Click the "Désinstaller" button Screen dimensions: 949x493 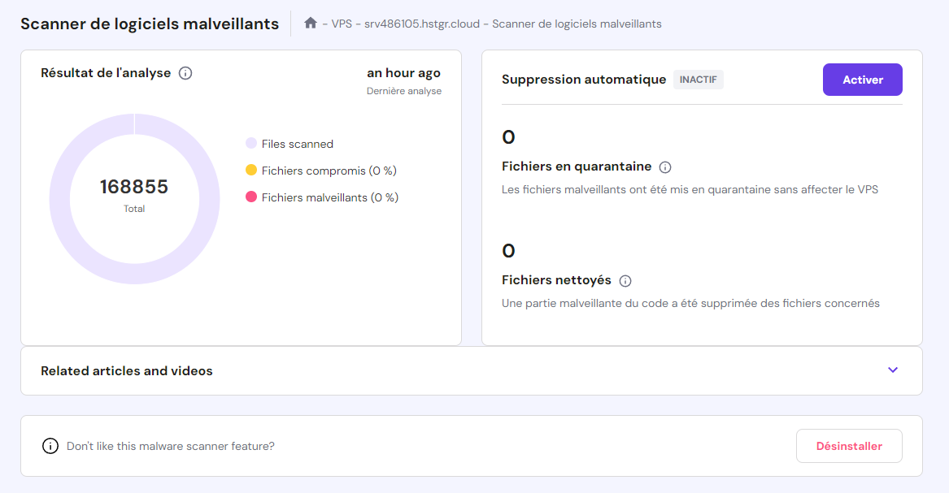849,445
